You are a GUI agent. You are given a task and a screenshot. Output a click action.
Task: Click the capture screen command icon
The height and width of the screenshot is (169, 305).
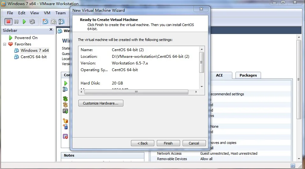pyautogui.click(x=65, y=111)
